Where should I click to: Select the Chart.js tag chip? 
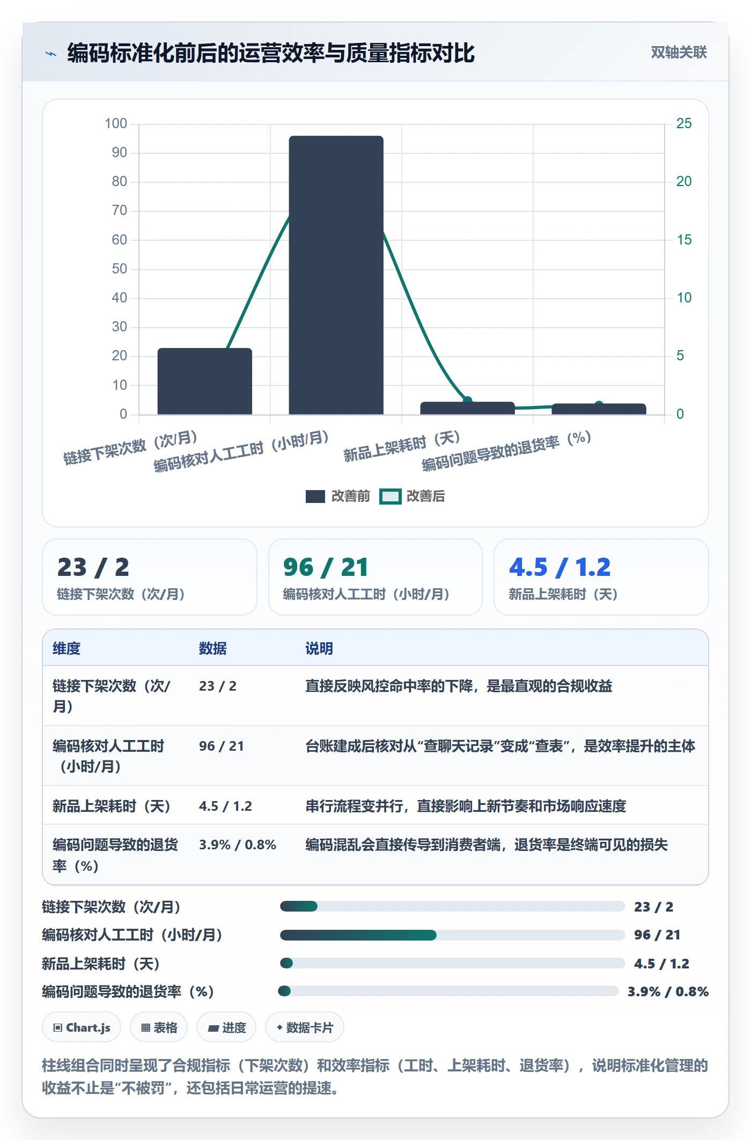82,1027
